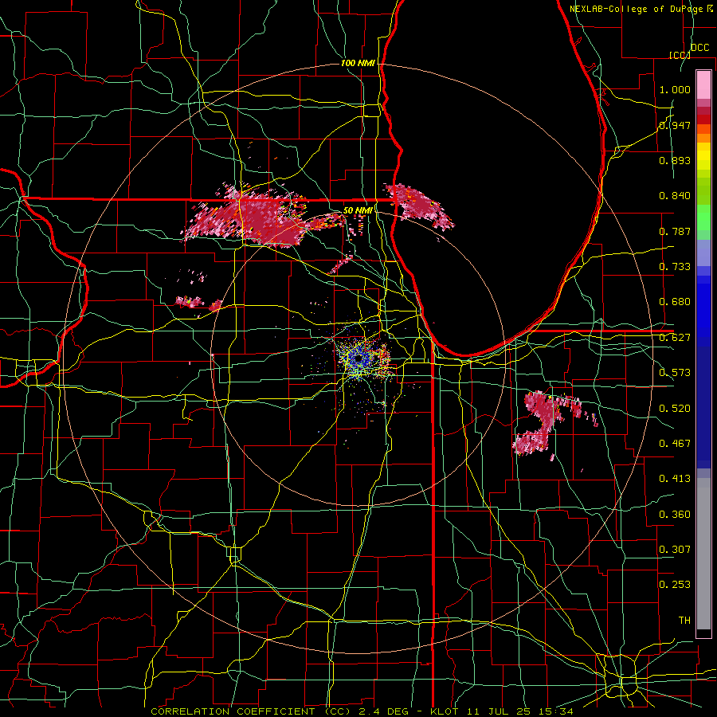The width and height of the screenshot is (717, 717).
Task: Pick the orange color bar segment below 0.947
Action: point(703,138)
